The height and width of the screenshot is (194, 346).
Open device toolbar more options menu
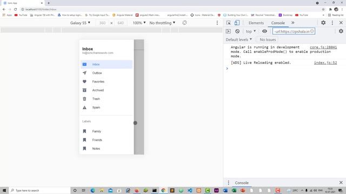click(217, 23)
